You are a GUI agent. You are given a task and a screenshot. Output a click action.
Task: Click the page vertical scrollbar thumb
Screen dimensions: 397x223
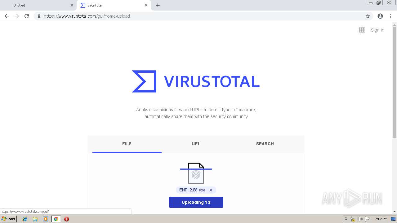(395, 82)
